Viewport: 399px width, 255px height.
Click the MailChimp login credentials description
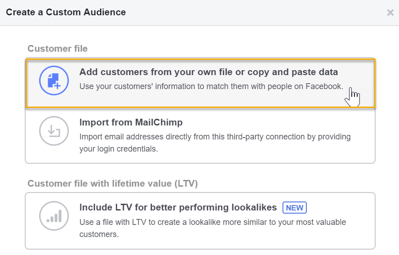pos(215,143)
